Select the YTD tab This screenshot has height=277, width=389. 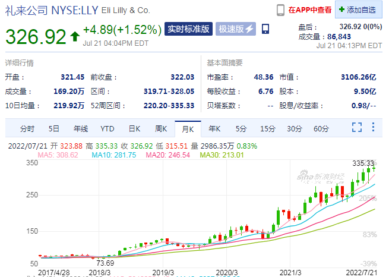tap(107, 129)
